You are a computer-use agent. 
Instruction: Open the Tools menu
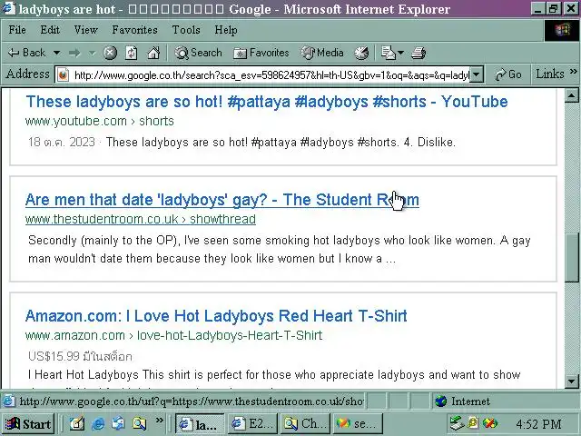[186, 30]
